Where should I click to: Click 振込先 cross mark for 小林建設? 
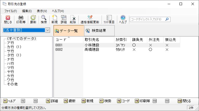(x=167, y=45)
